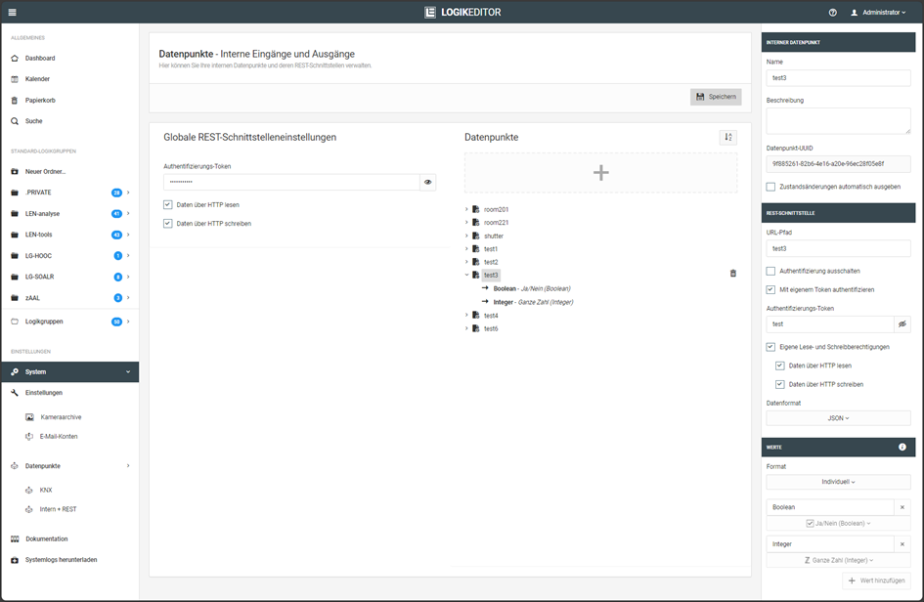This screenshot has width=924, height=602.
Task: Click the info icon in Werte header
Action: 902,447
